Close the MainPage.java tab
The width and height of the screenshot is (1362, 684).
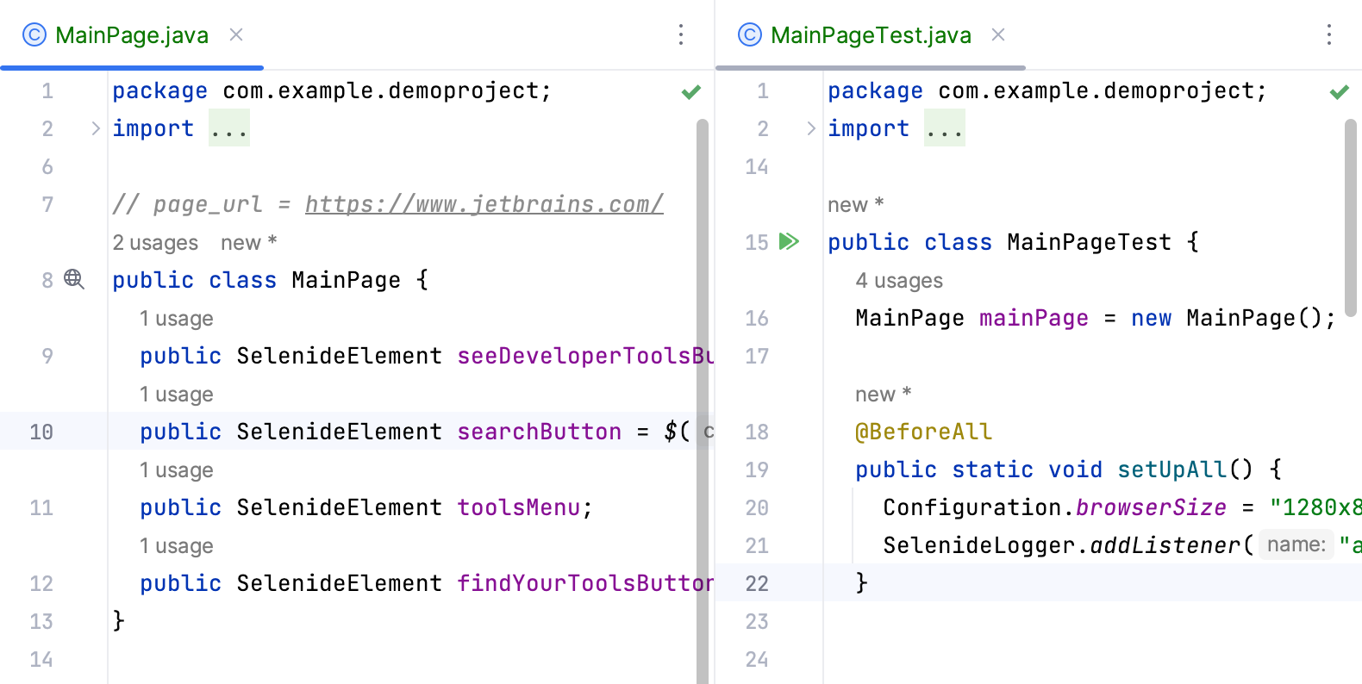(x=236, y=34)
